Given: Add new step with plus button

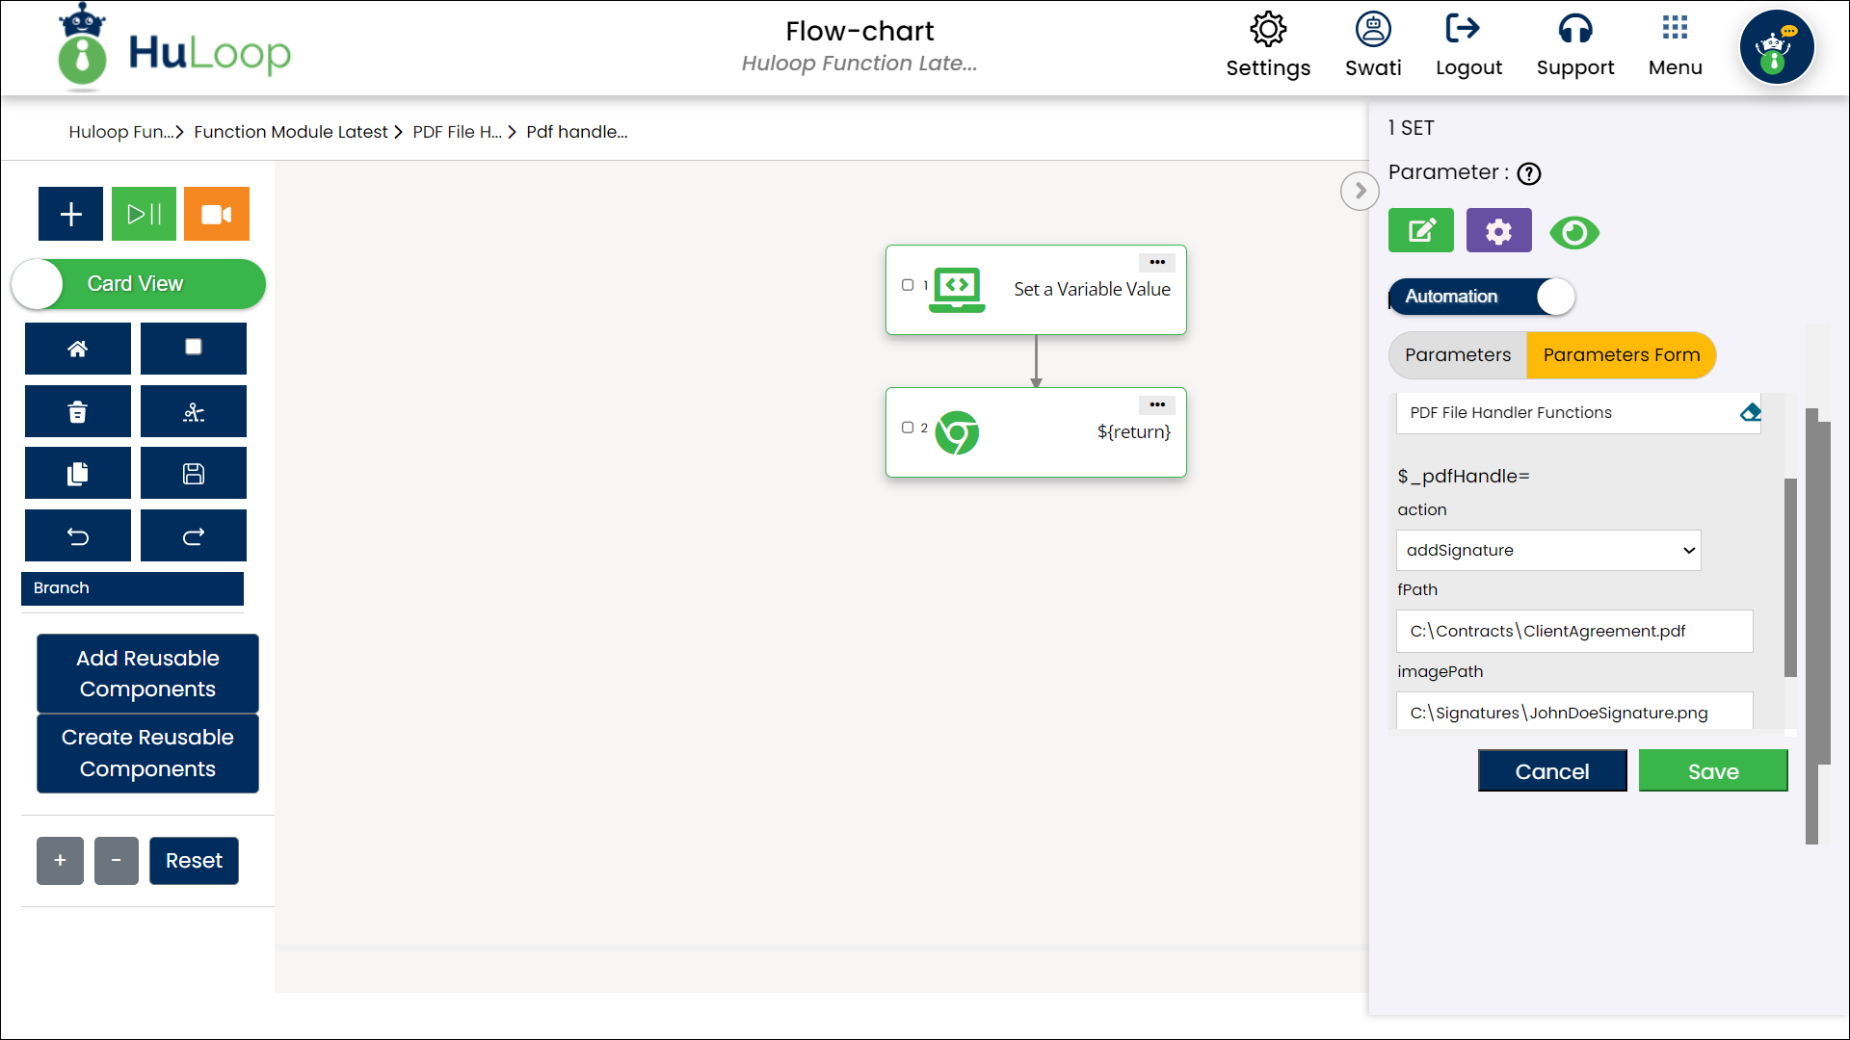Looking at the screenshot, I should [70, 214].
